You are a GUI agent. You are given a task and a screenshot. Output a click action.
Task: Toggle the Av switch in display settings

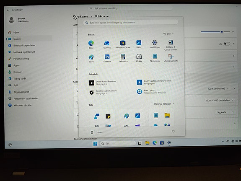(227, 44)
